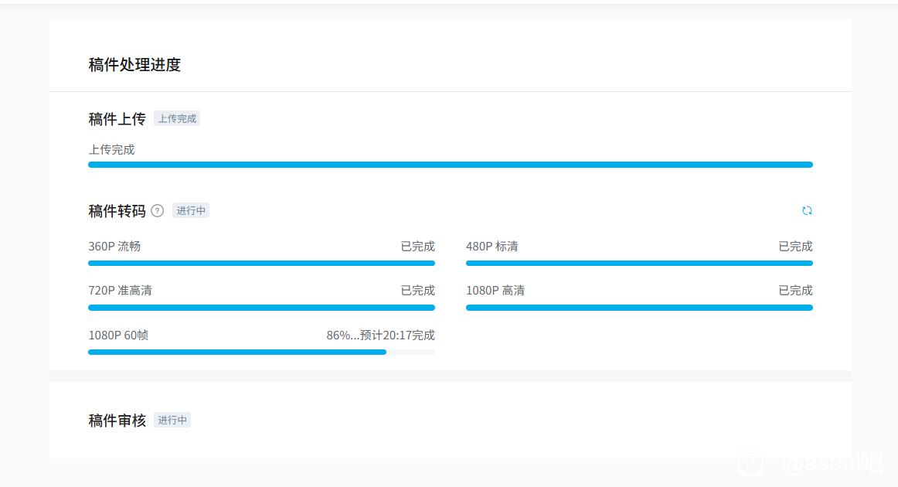Click the 1080P 高清 progress bar
This screenshot has width=898, height=487.
click(639, 308)
